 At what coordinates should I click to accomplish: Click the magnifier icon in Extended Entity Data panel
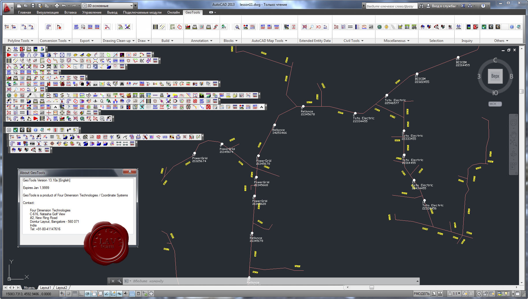click(x=312, y=27)
